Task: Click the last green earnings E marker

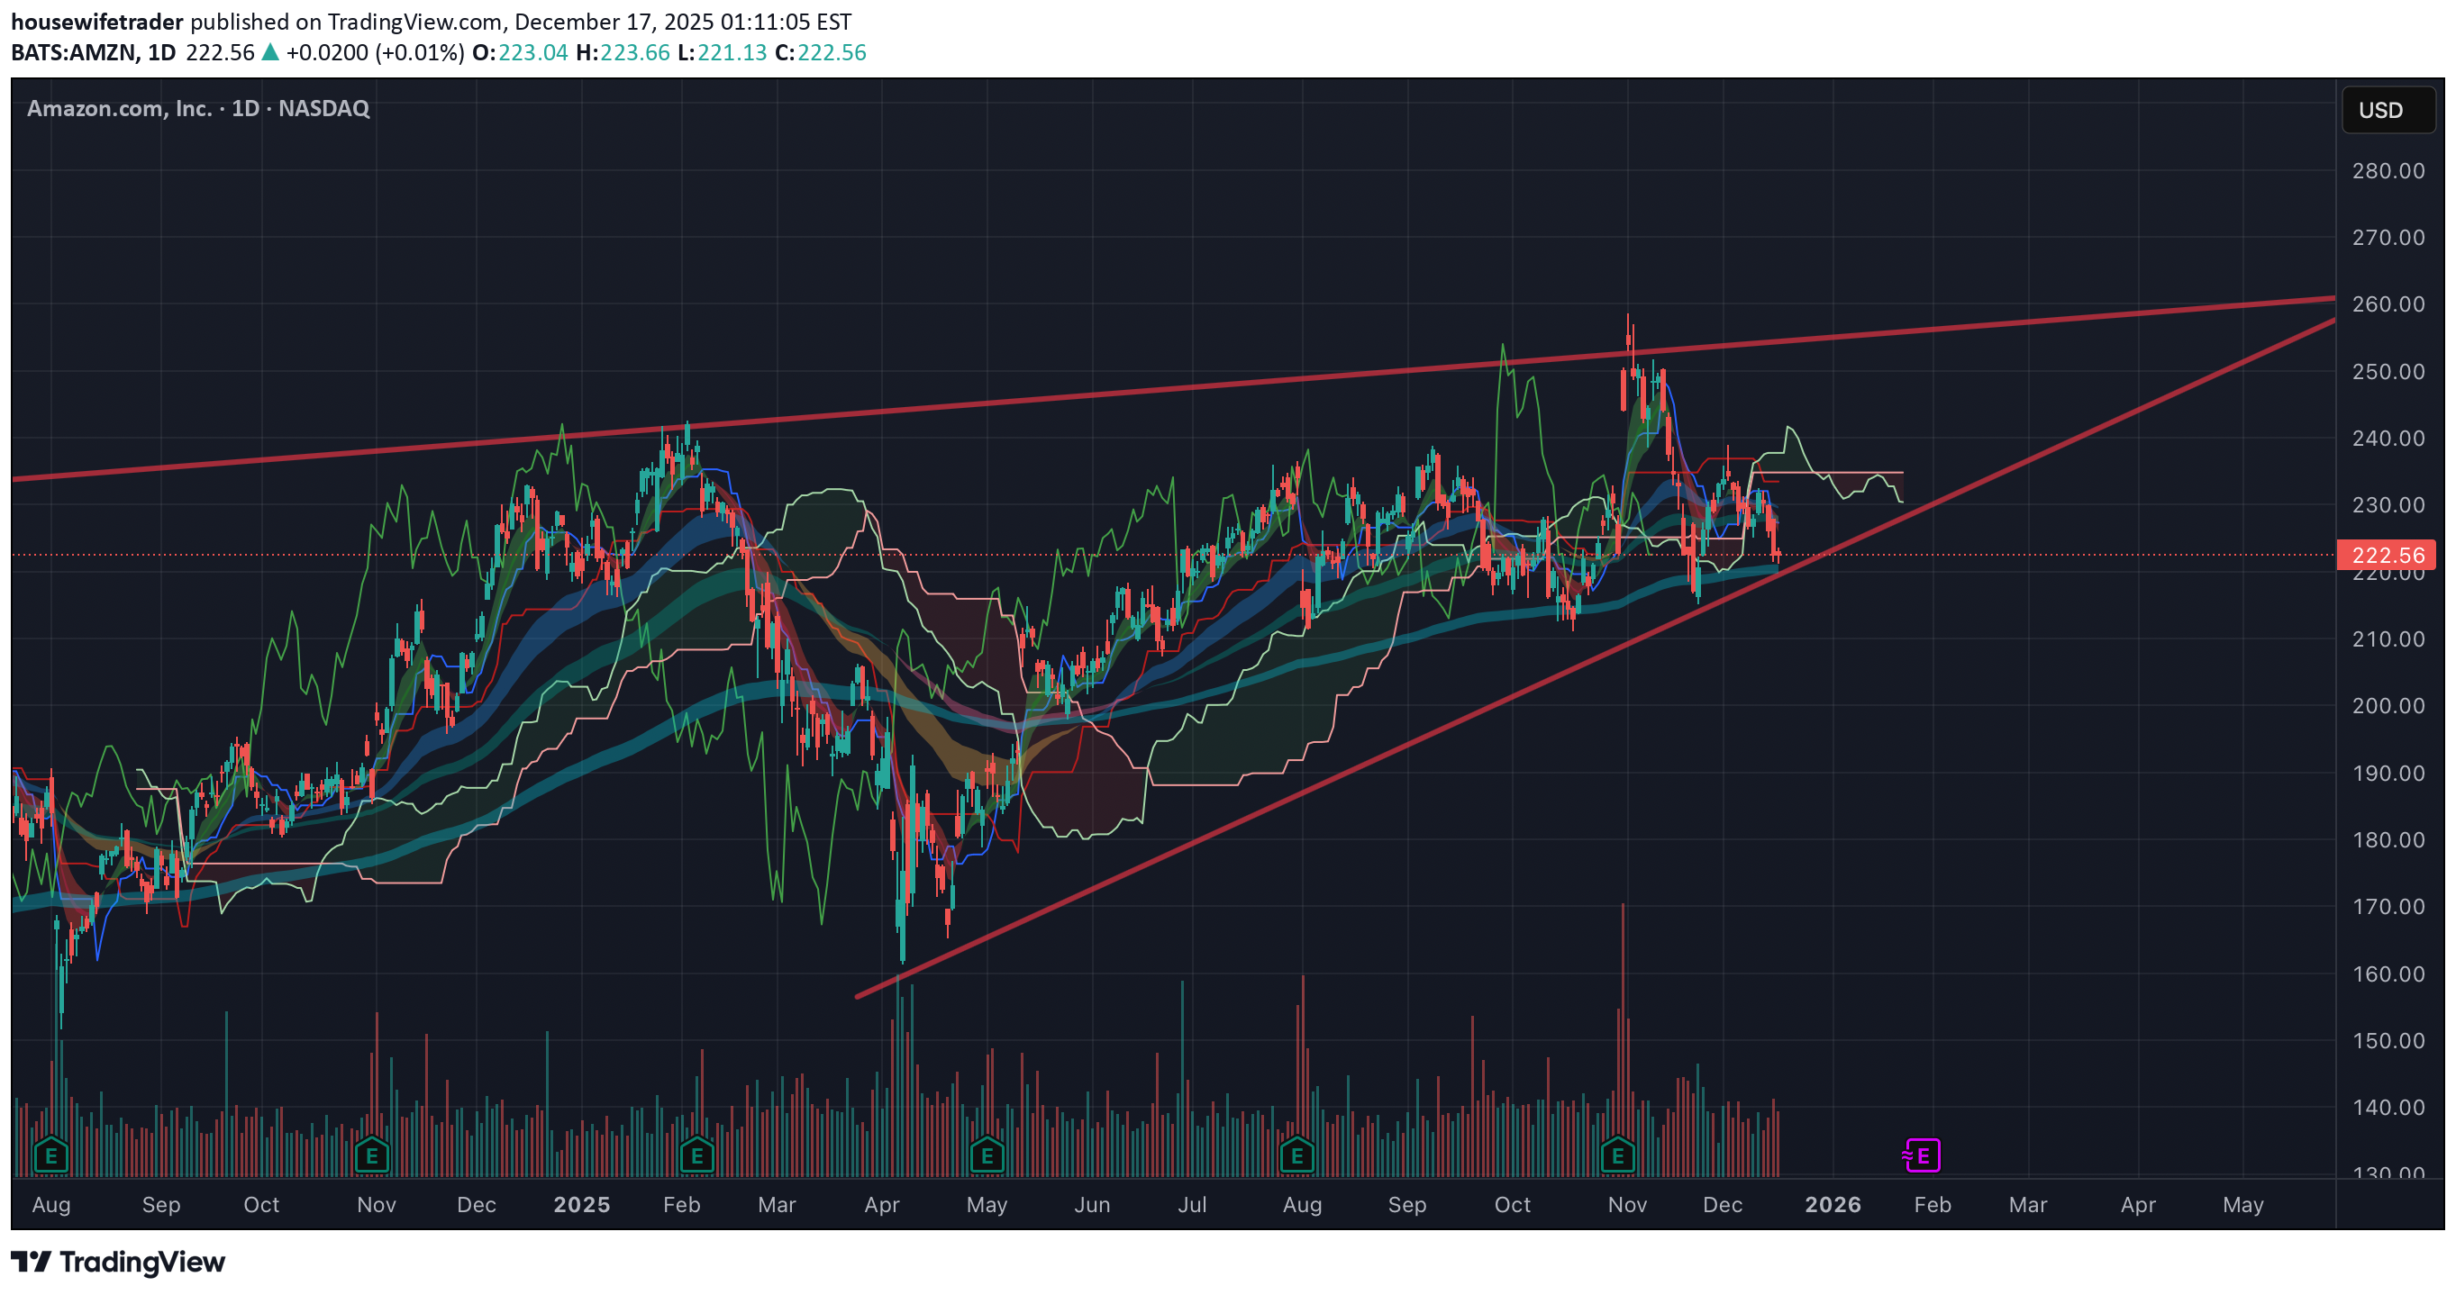Action: [1617, 1156]
